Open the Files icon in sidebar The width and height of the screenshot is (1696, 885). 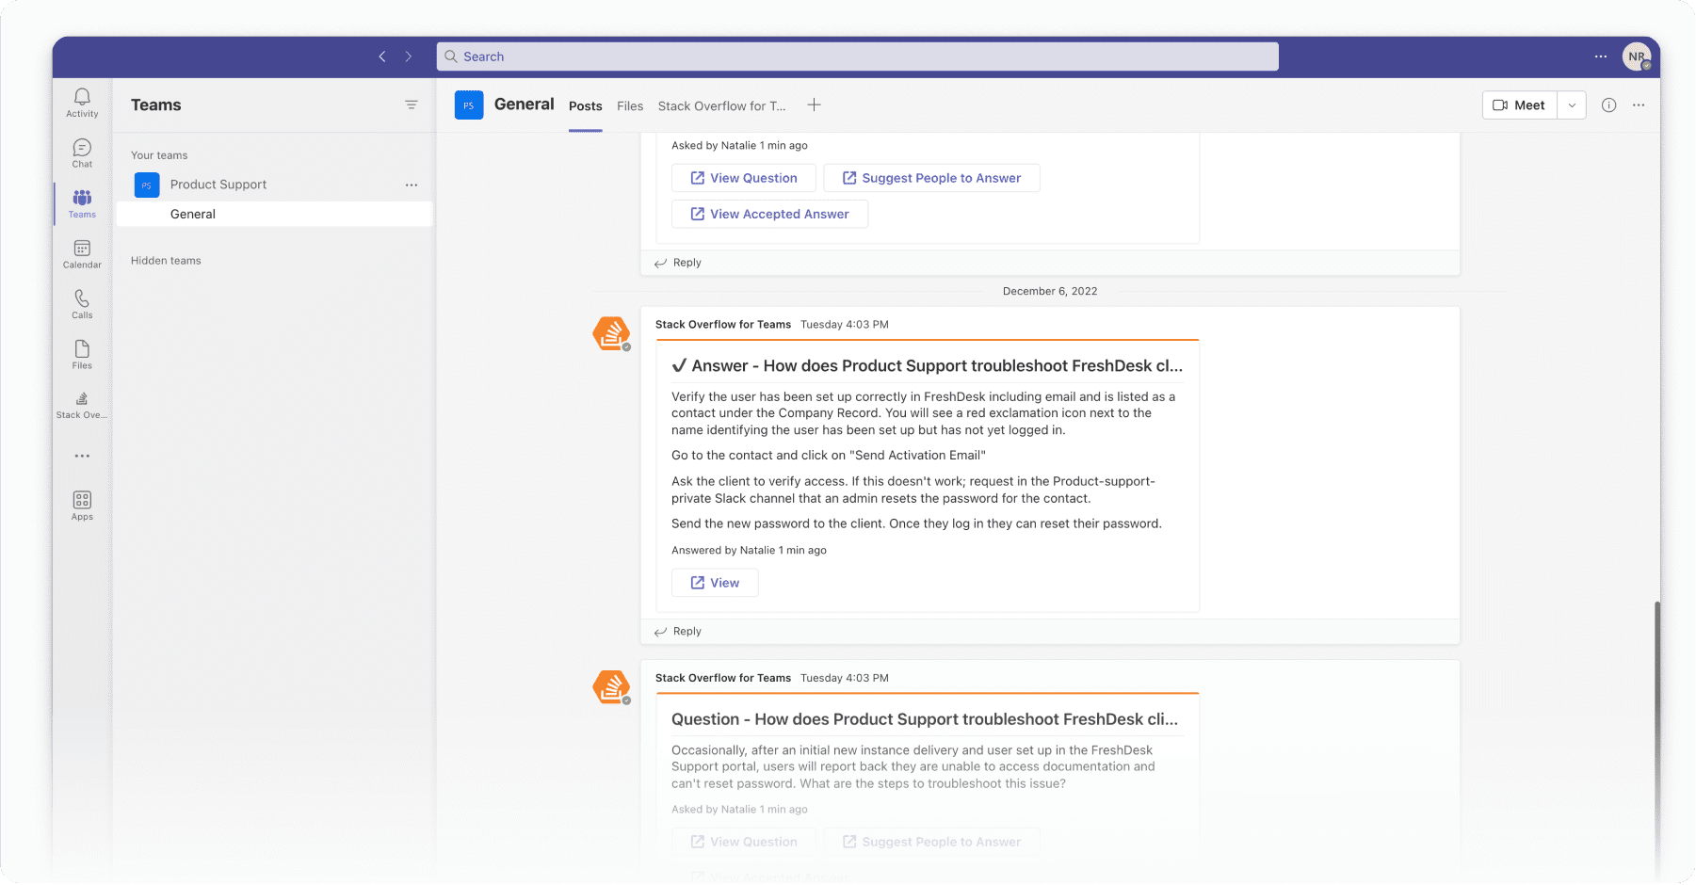[x=82, y=355]
